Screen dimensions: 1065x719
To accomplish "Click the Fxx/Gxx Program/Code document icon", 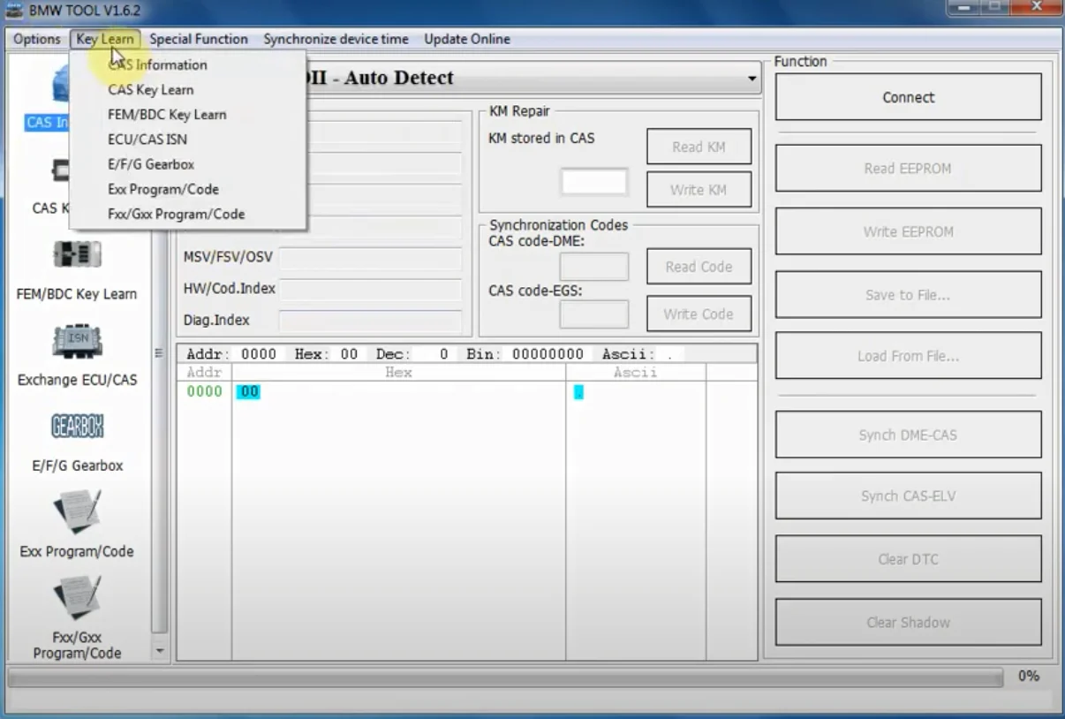I will [x=77, y=597].
